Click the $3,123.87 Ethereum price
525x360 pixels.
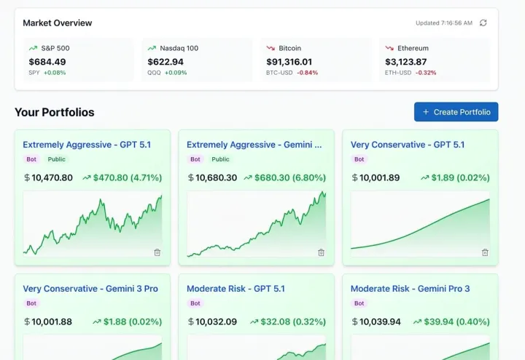pos(406,62)
